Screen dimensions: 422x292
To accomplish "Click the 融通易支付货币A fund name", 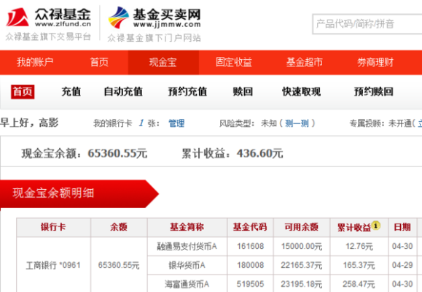I will tap(187, 247).
